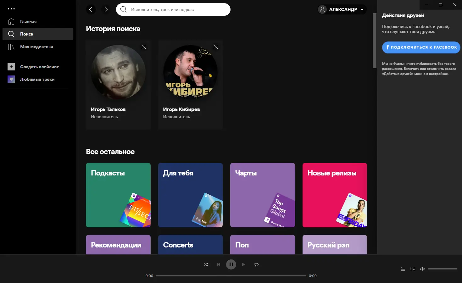Pause playback with the center button
This screenshot has height=283, width=462.
[x=231, y=264]
